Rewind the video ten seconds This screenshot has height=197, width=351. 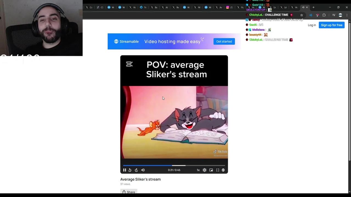(x=130, y=170)
